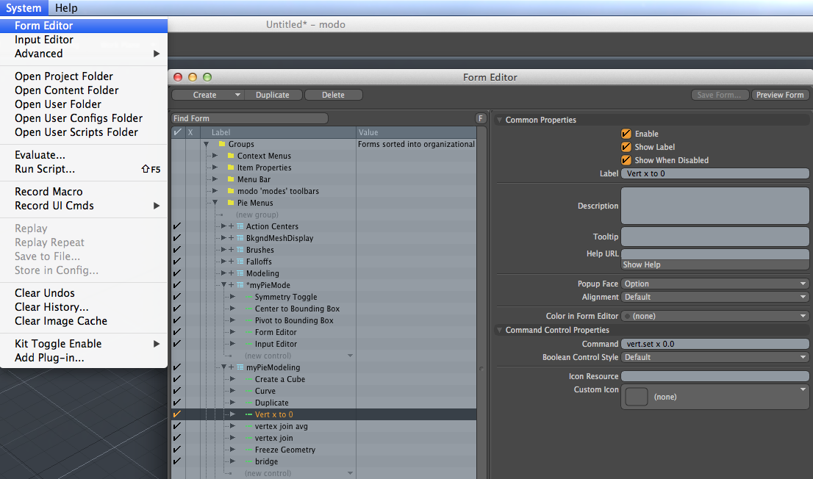Click the plus icon beside Brushes
Screen dimensions: 813x479
(232, 250)
